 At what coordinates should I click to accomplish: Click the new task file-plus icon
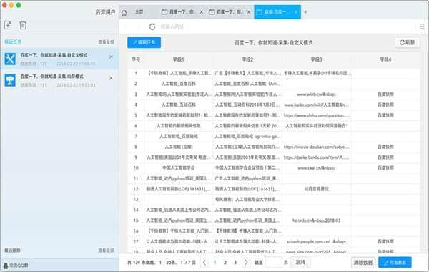tap(8, 25)
